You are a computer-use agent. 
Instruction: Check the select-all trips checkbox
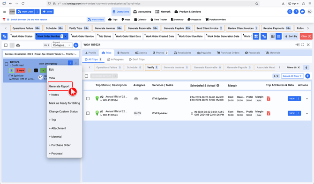pyautogui.click(x=86, y=76)
